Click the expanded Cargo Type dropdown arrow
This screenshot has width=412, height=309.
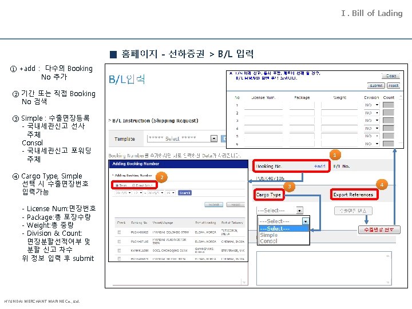pos(306,221)
